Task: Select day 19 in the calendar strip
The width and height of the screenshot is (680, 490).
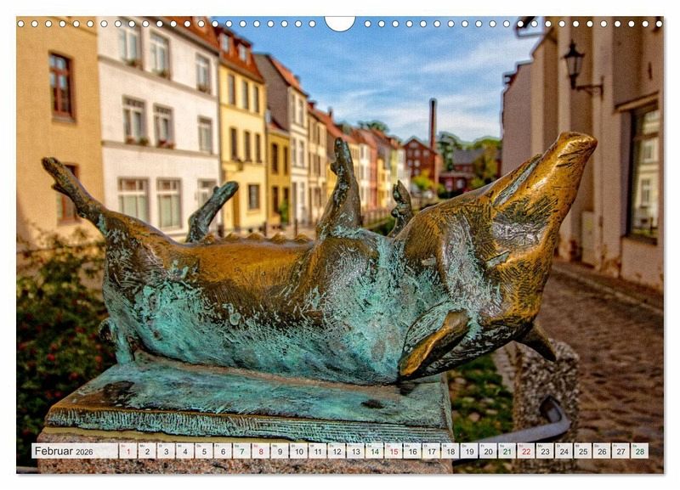Action: click(x=469, y=451)
